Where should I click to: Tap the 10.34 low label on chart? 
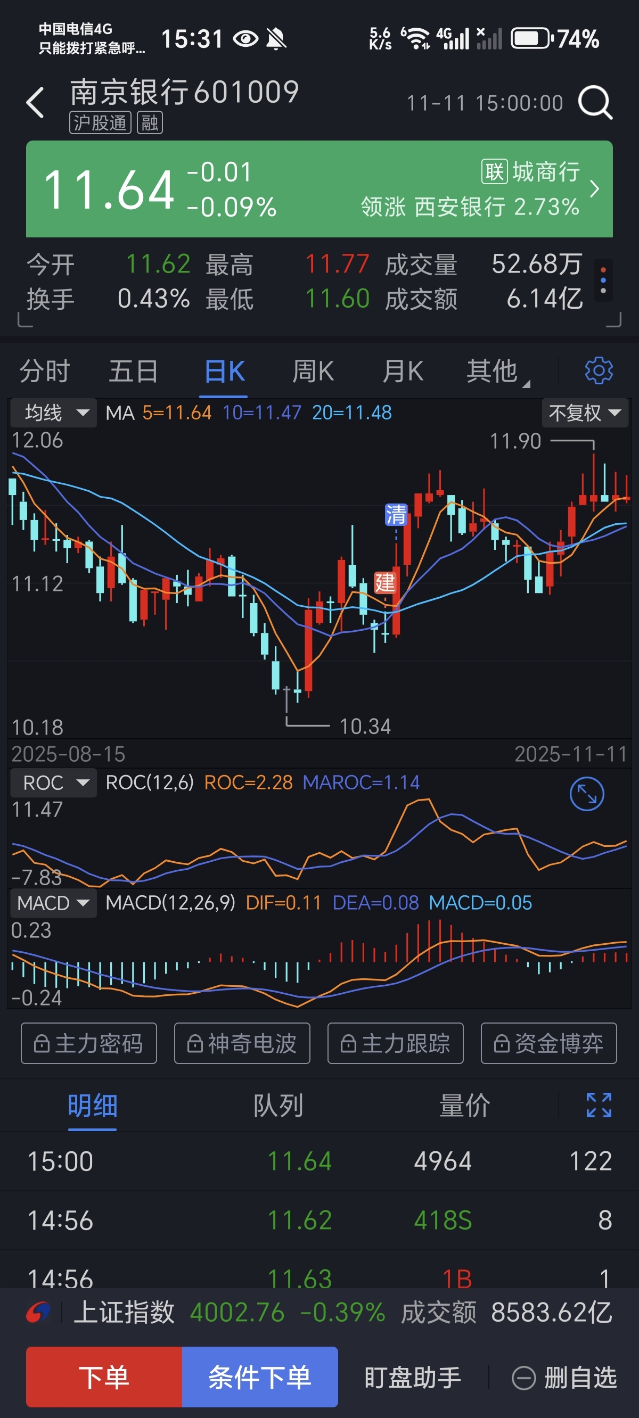click(365, 727)
